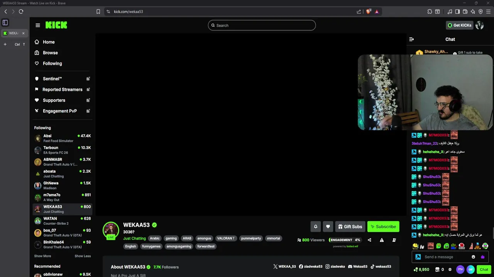Click the amongus tag
The image size is (494, 277).
click(x=204, y=239)
